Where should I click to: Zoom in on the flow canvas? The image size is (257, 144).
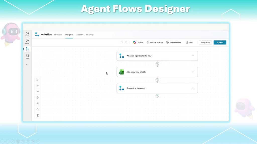(x=38, y=86)
